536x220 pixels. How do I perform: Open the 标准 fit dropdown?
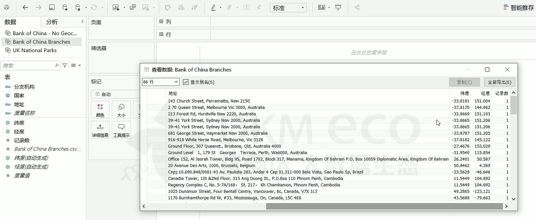(288, 7)
